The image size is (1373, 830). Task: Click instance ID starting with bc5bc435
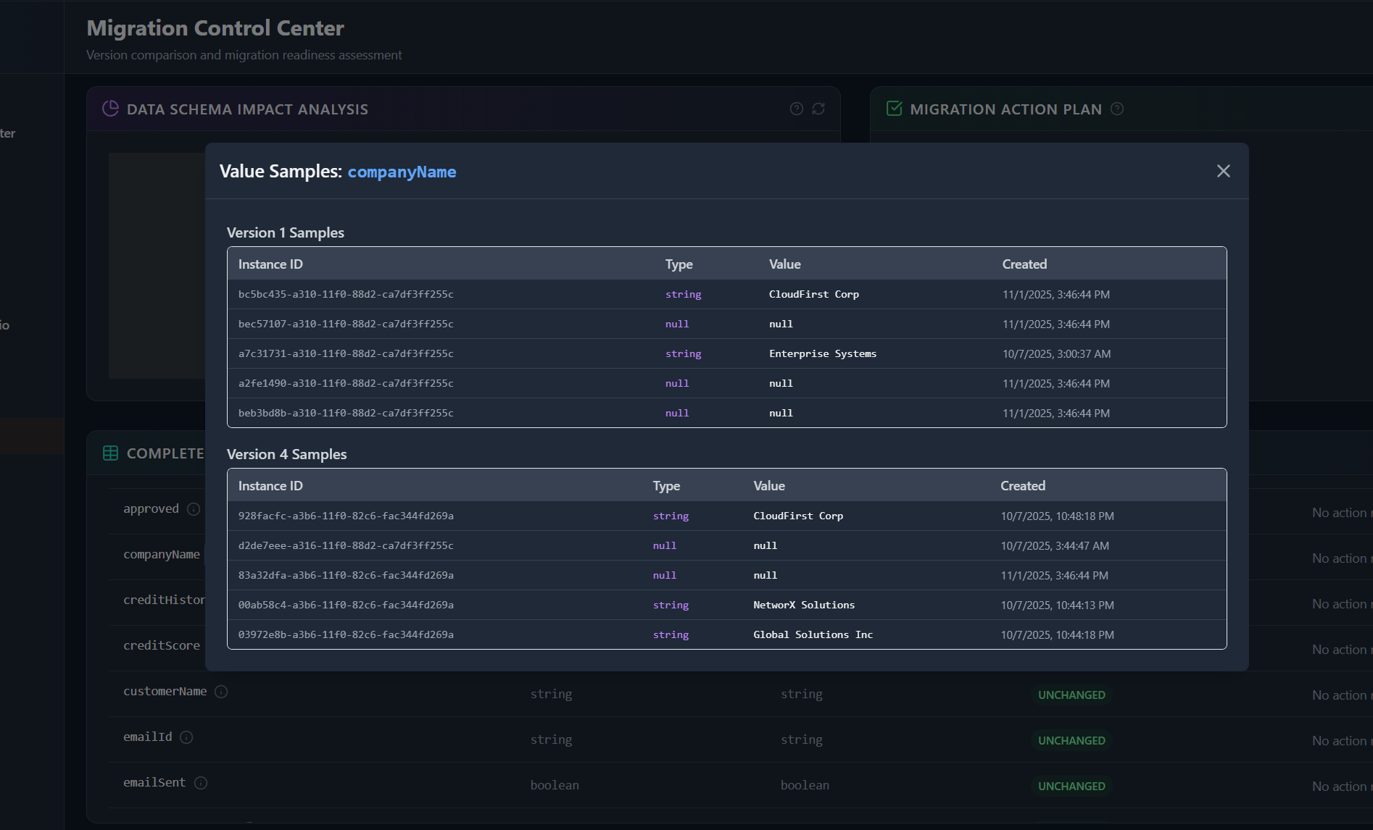346,294
